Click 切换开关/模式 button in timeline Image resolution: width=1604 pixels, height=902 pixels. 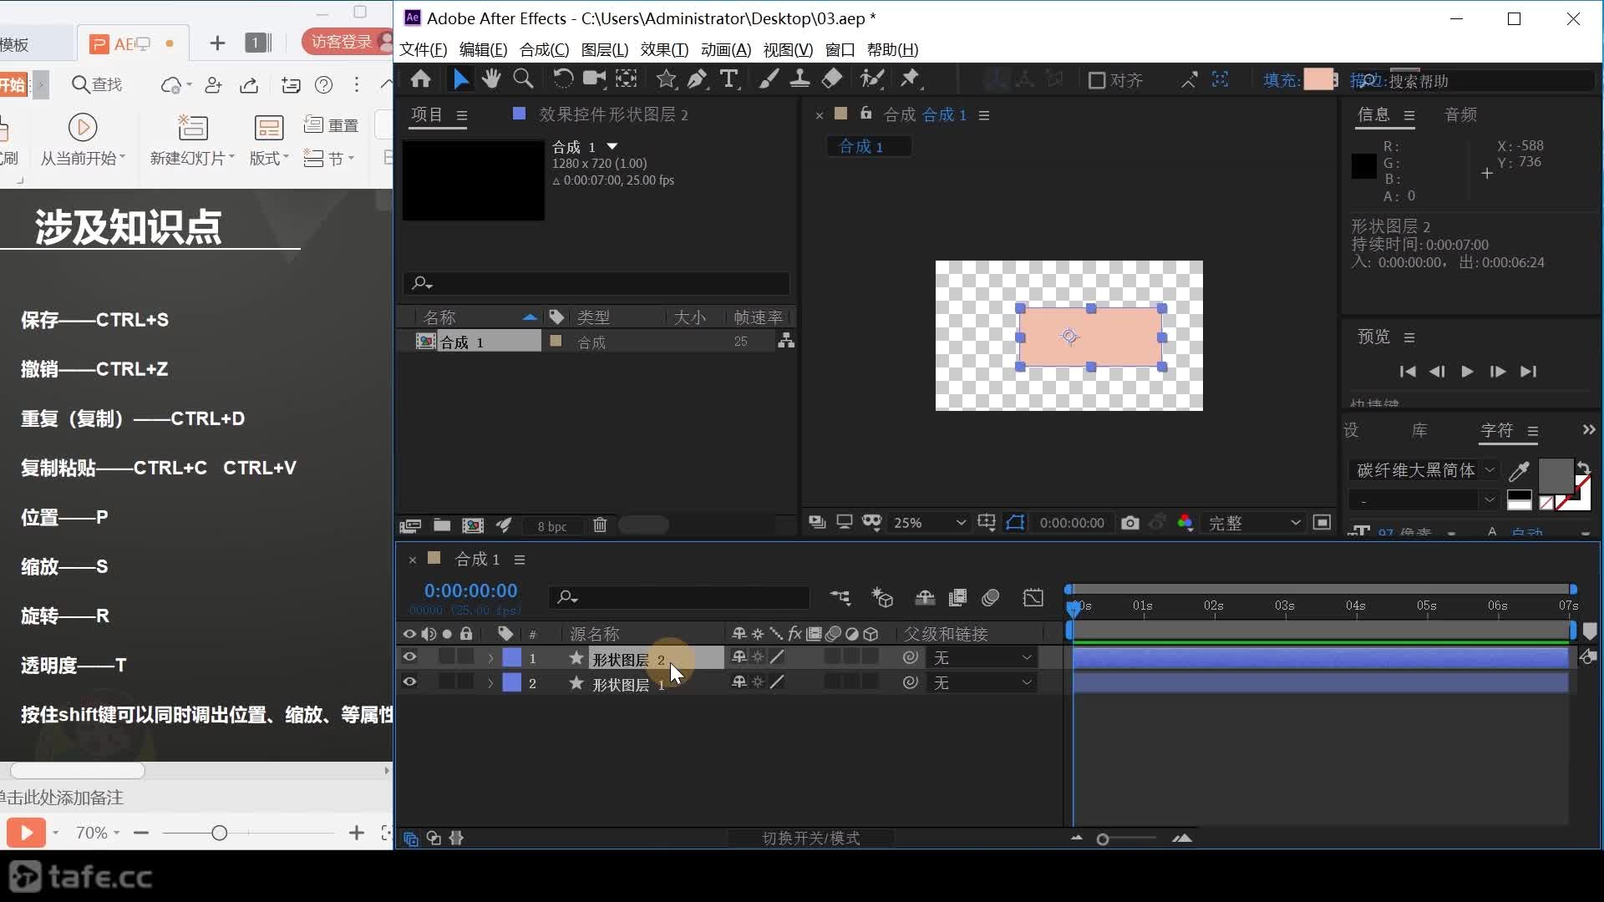pos(811,838)
